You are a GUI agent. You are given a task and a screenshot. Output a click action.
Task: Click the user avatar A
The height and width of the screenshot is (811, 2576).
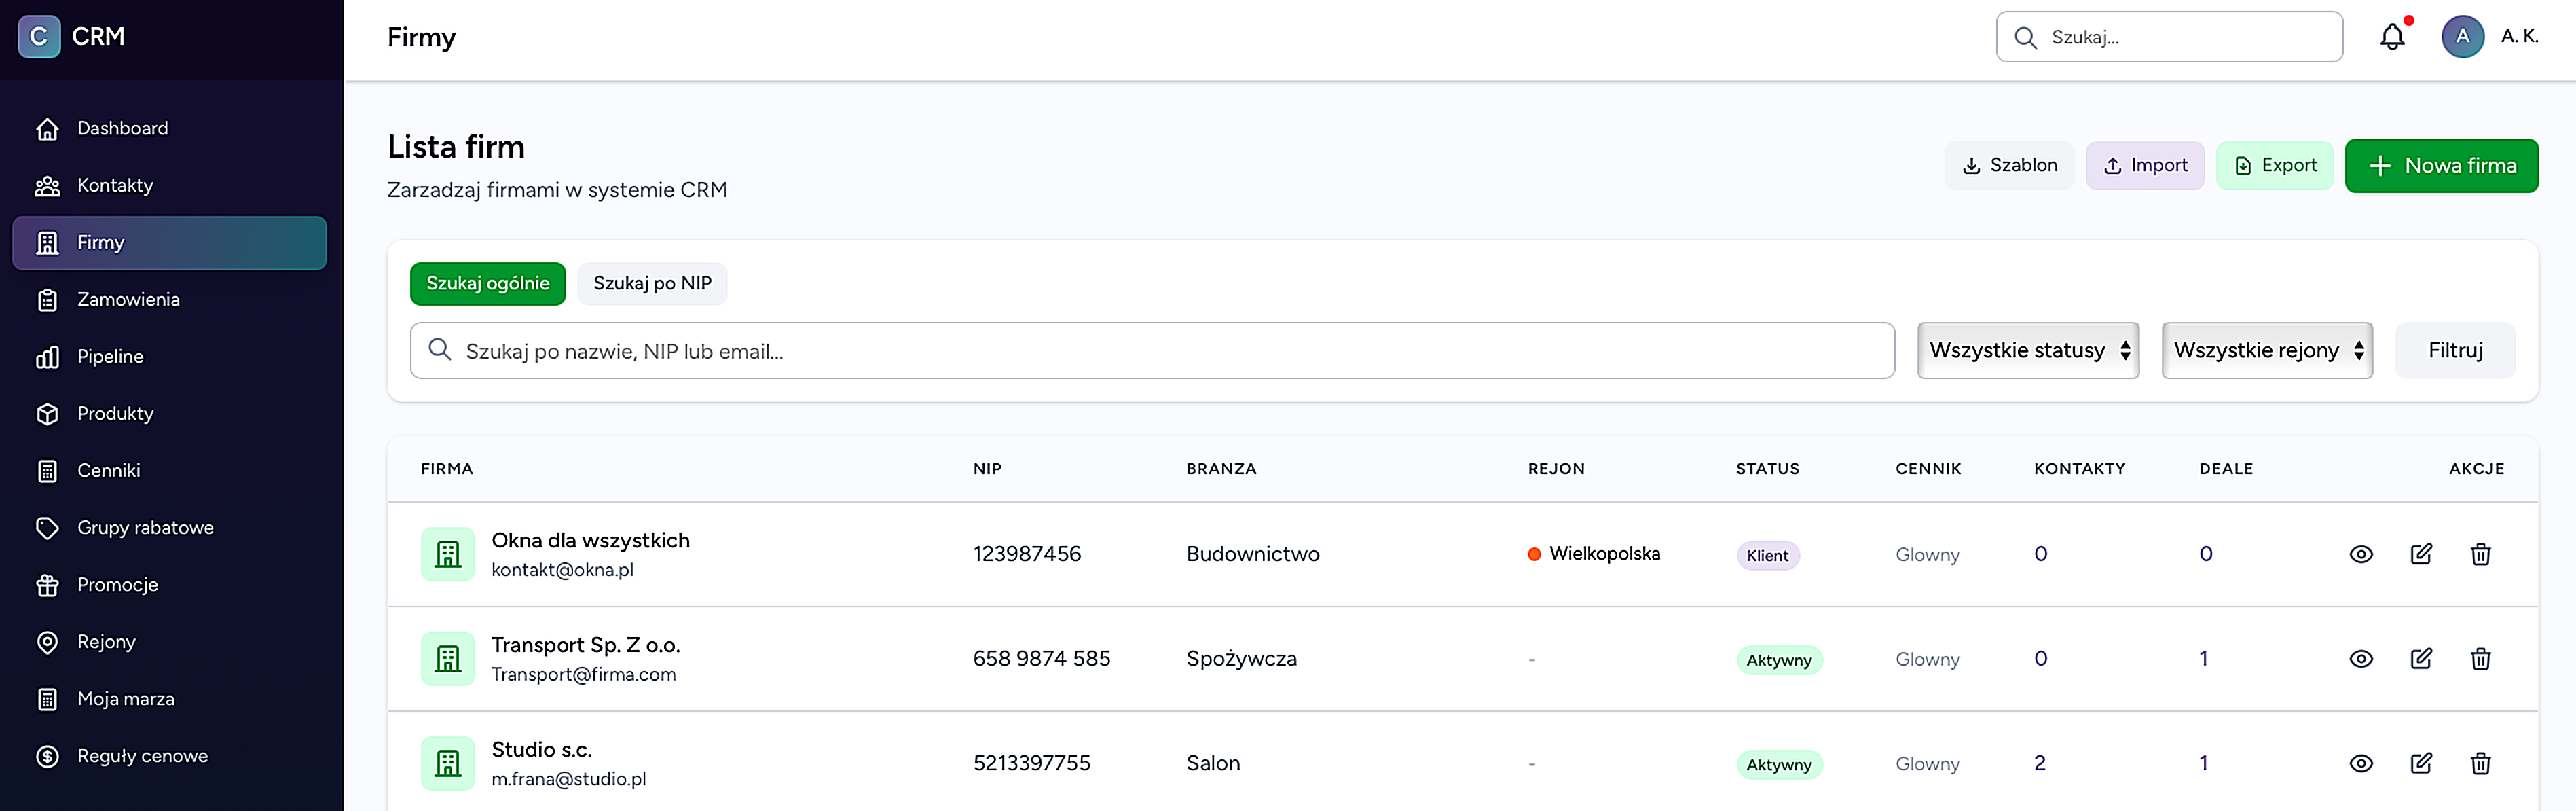pyautogui.click(x=2462, y=37)
